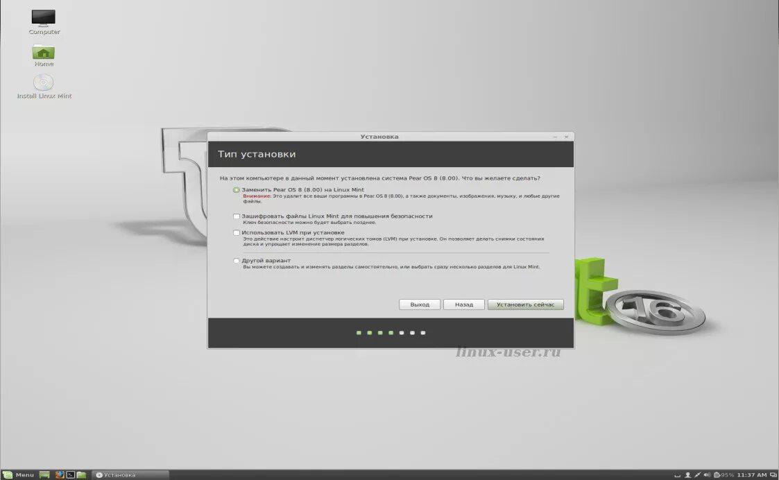
Task: Click the 'Тип установки' heading text
Action: click(257, 154)
